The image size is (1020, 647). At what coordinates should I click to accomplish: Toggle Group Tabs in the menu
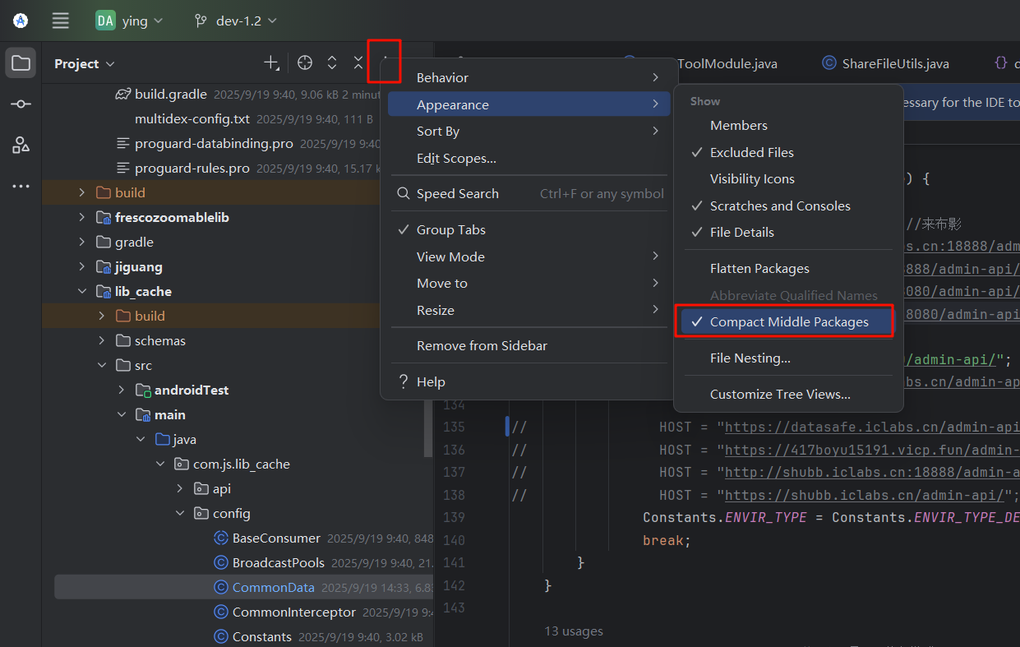click(450, 230)
